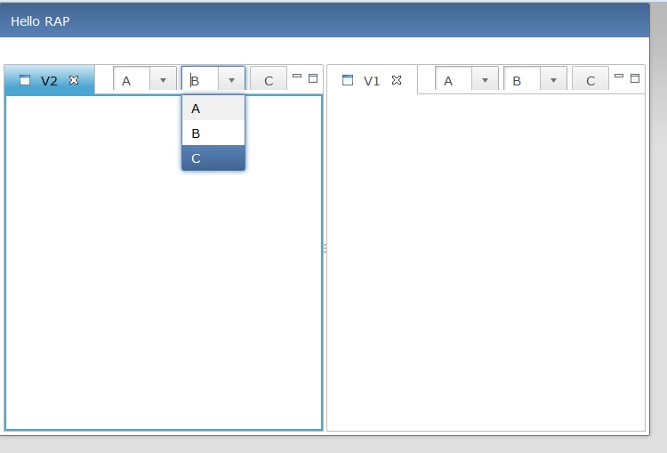This screenshot has width=667, height=453.
Task: Click combo A text field in V1 toolbar
Action: (454, 80)
